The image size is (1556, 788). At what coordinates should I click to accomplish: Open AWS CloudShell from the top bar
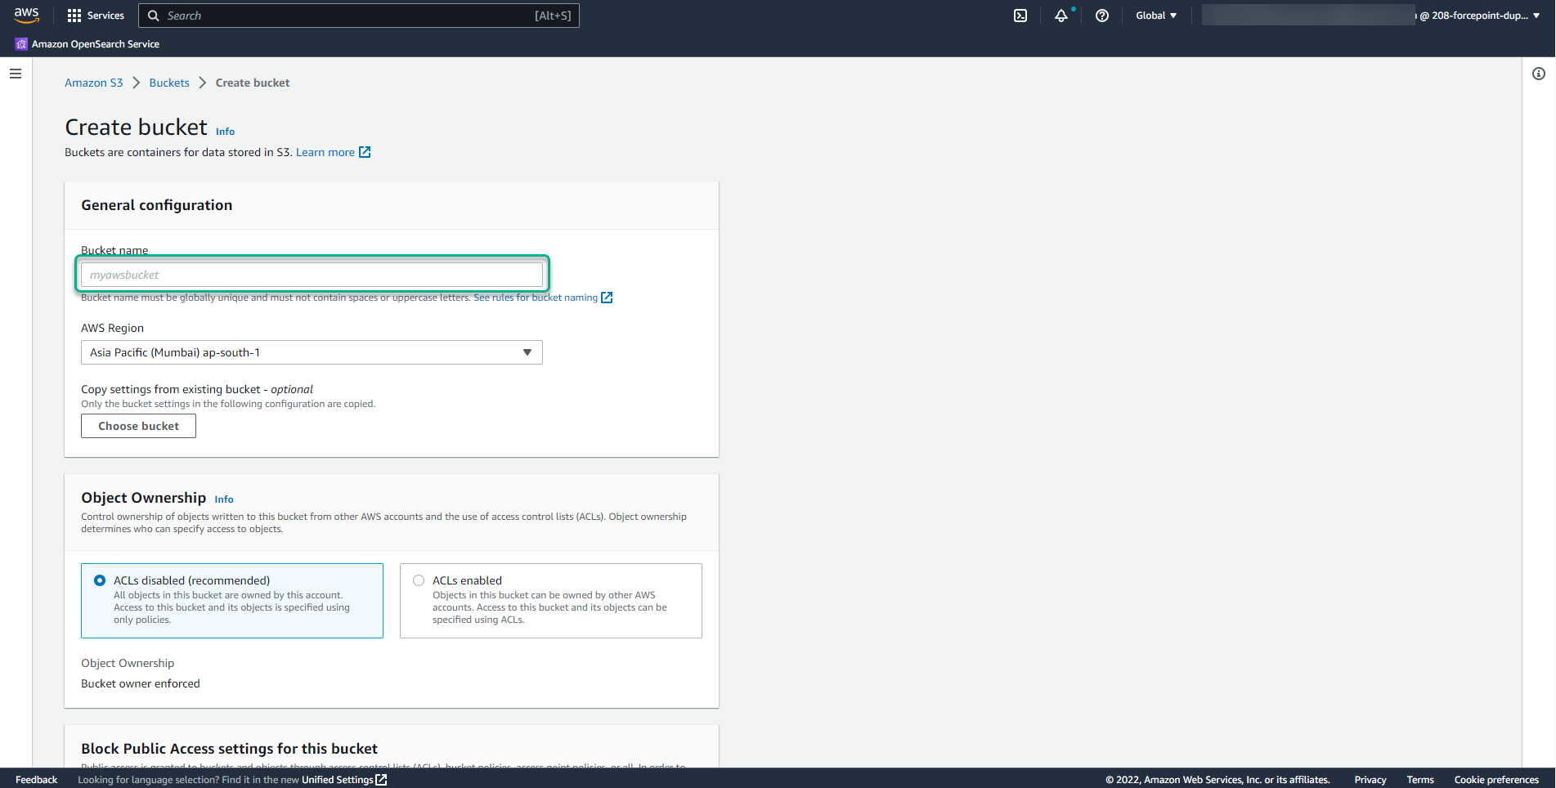pos(1020,16)
